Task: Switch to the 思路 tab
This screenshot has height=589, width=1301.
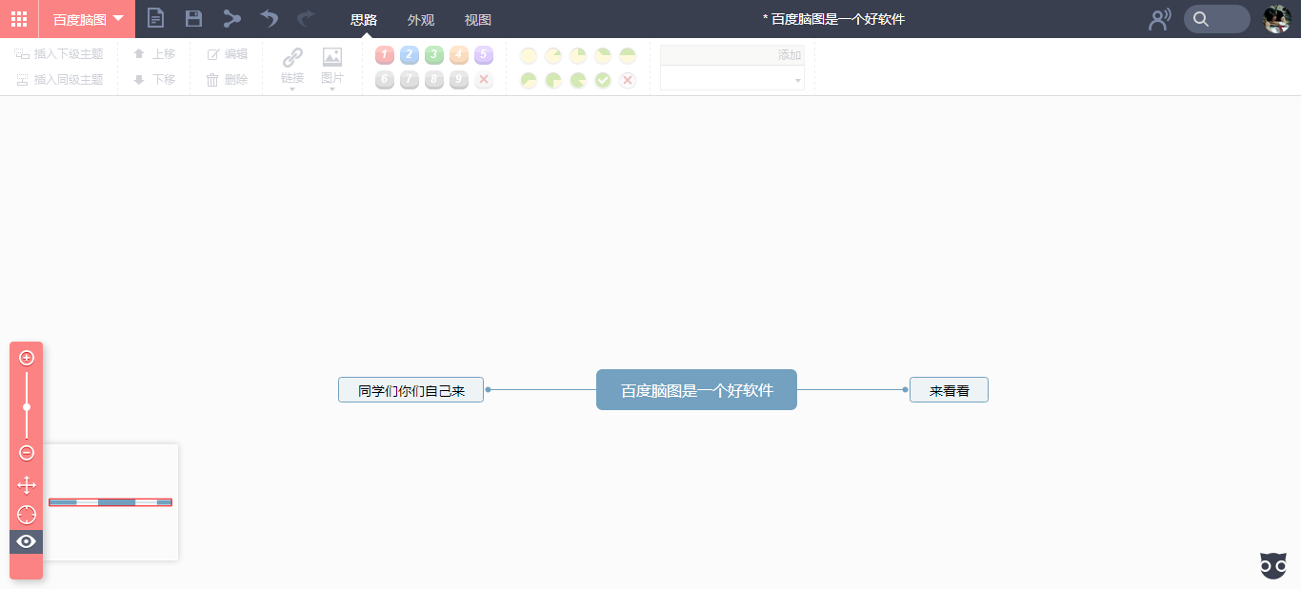Action: pyautogui.click(x=364, y=20)
